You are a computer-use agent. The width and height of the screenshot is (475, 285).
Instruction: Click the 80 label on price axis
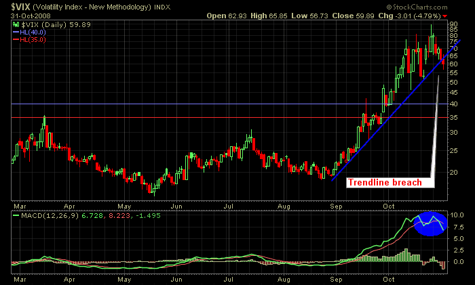point(453,36)
